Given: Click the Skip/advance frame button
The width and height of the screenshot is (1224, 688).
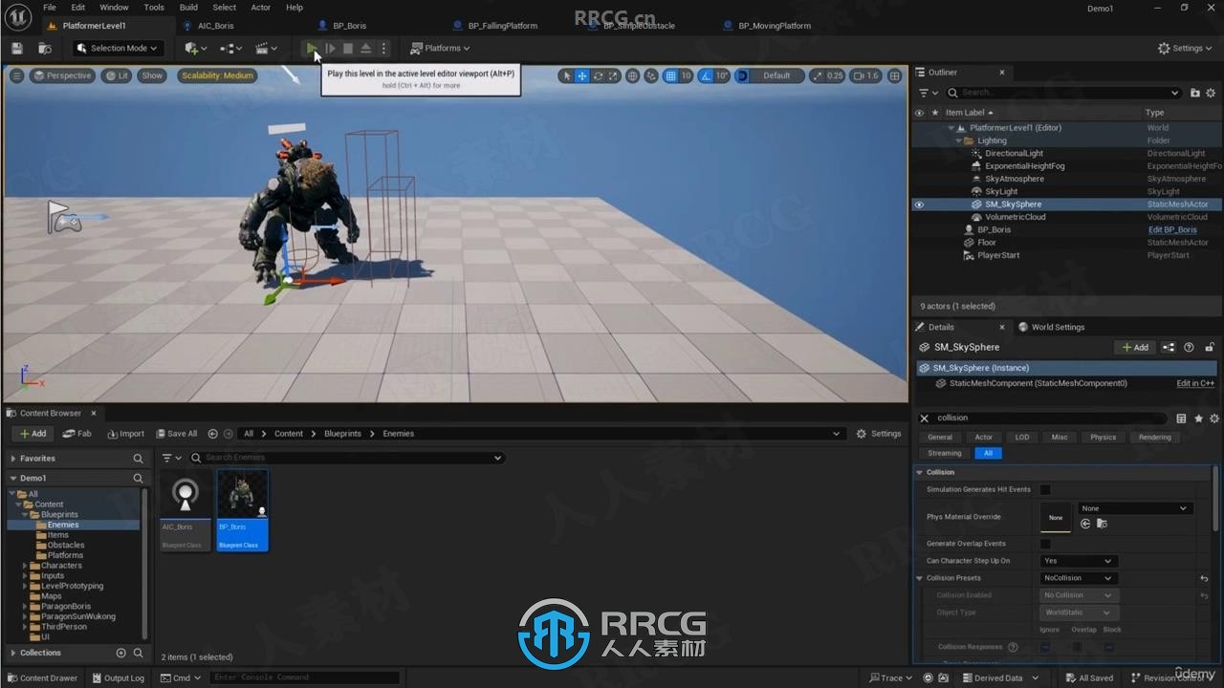Looking at the screenshot, I should (x=330, y=48).
